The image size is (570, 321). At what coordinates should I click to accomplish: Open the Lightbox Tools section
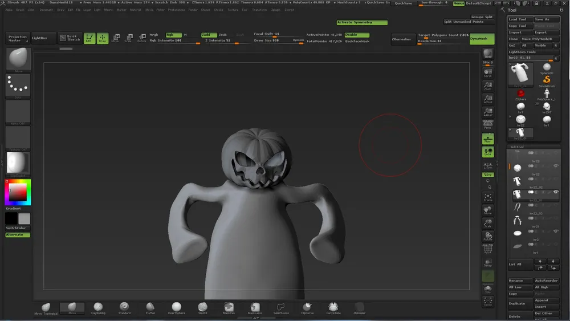522,52
